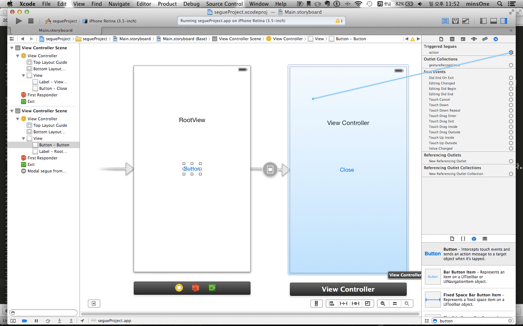Toggle the Navigator pane visibility

(483, 21)
